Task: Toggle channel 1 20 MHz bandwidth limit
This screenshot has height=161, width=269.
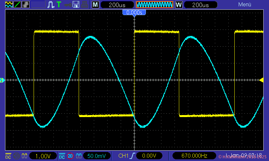Action: click(x=16, y=156)
